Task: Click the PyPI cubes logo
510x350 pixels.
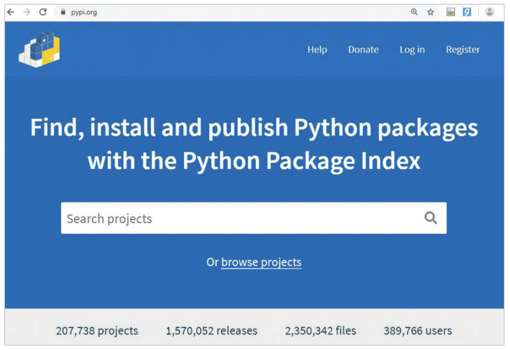Action: pyautogui.click(x=39, y=50)
